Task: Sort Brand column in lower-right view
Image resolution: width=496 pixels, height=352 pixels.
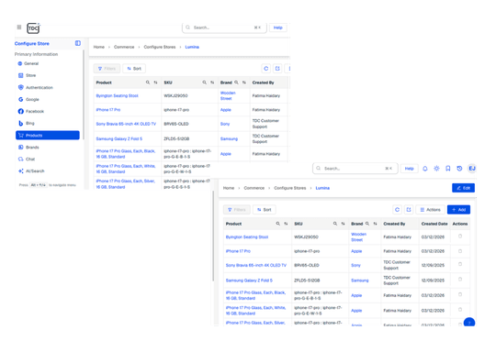Action: [375, 224]
